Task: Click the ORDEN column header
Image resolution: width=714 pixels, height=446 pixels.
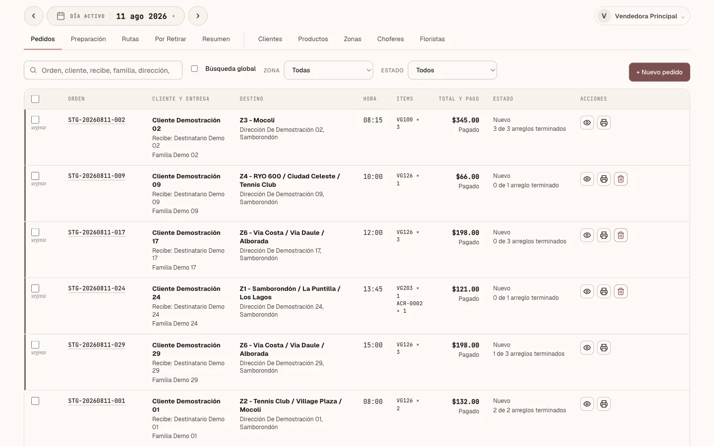Action: [x=76, y=99]
